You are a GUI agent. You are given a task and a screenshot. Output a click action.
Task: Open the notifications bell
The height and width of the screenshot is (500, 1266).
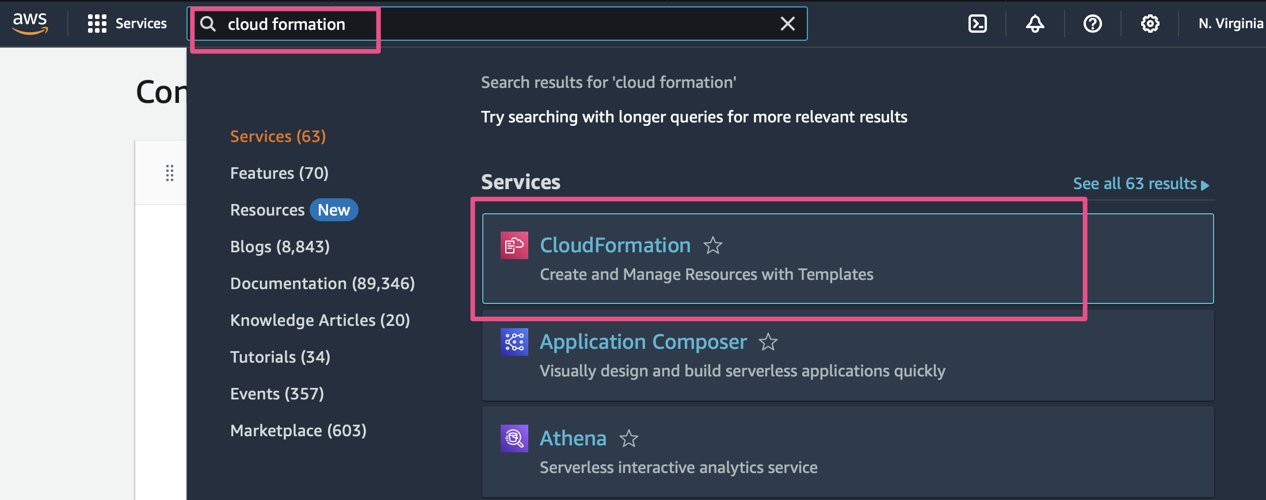[1035, 24]
